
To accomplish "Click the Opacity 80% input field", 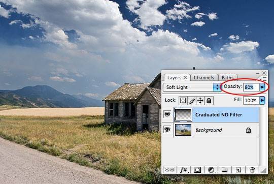I will [x=251, y=87].
